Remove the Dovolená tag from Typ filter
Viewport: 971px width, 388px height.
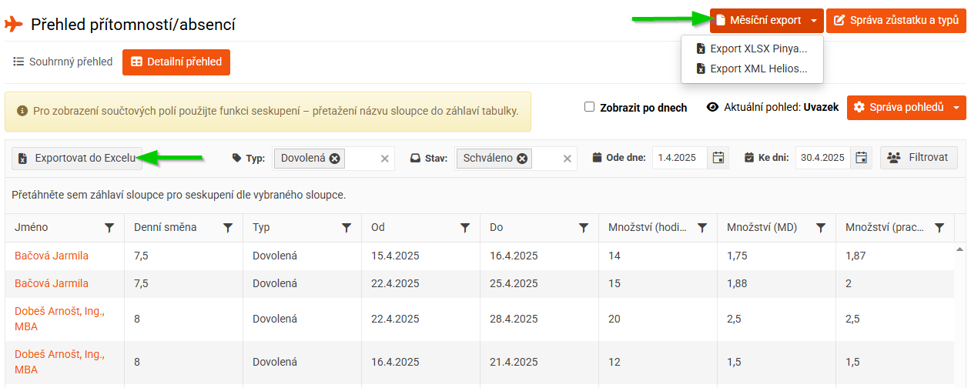click(x=334, y=159)
